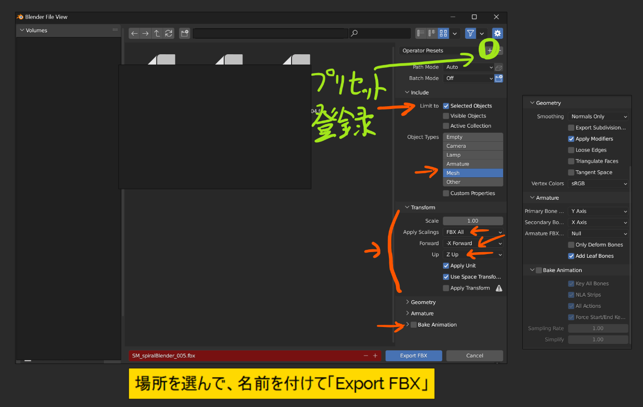The height and width of the screenshot is (407, 643).
Task: Toggle the gear options region button
Action: pyautogui.click(x=497, y=33)
